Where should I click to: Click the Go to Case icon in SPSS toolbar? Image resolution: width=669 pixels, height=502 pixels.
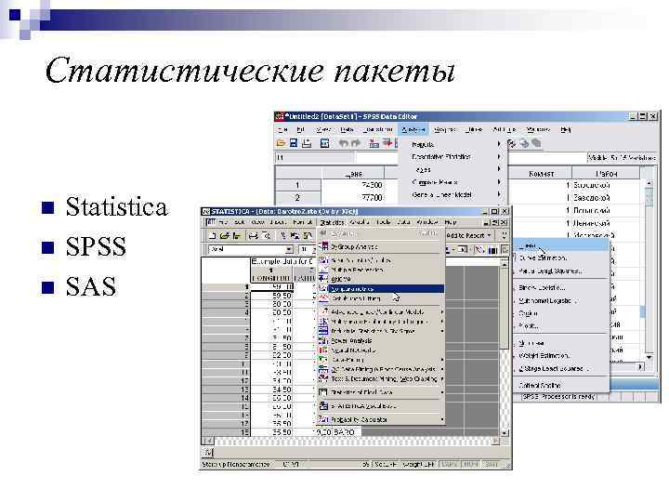374,143
